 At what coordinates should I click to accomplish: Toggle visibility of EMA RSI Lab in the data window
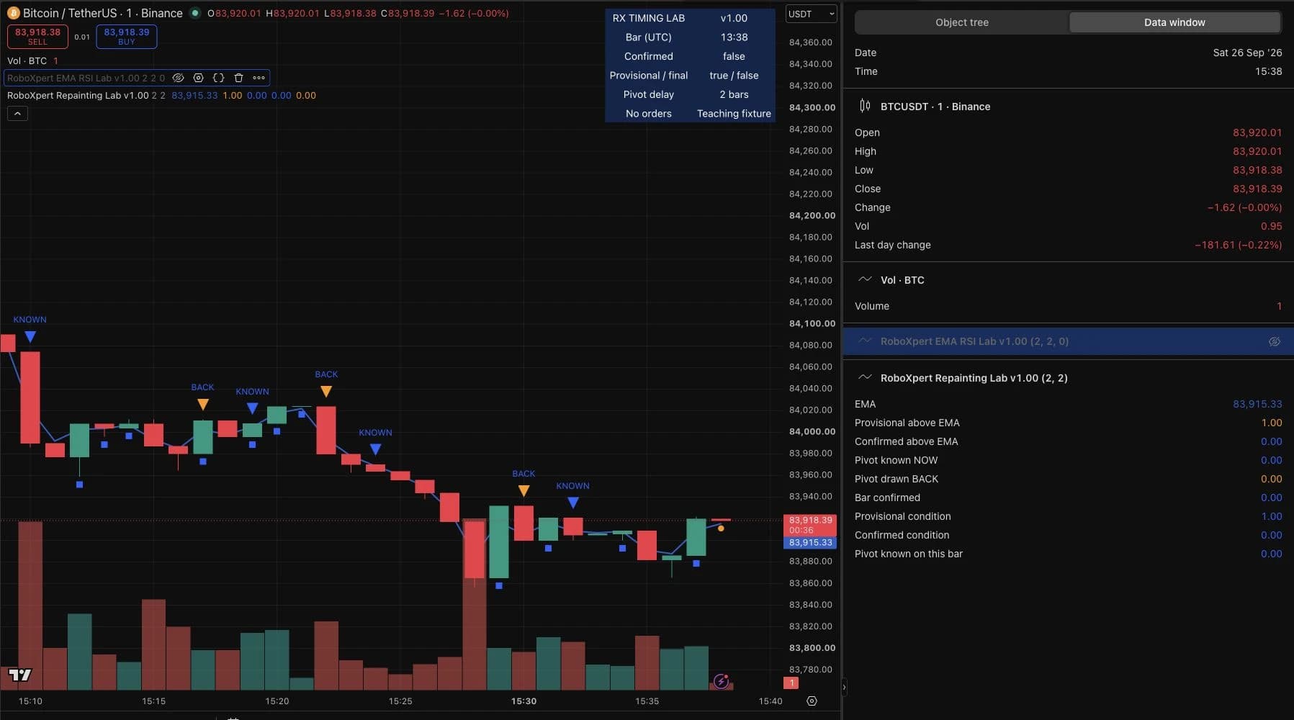click(1274, 341)
